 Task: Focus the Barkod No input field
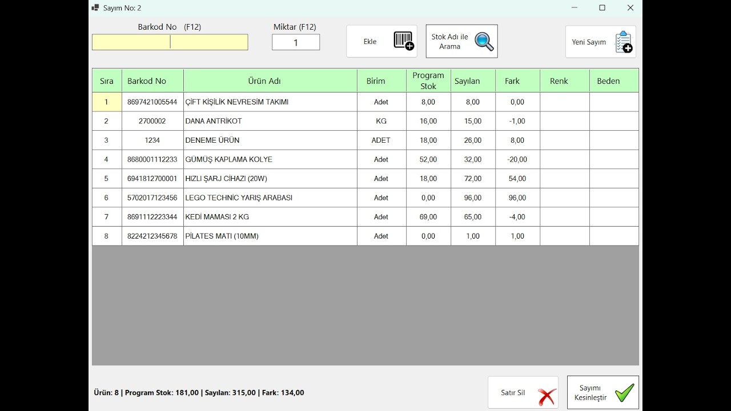pyautogui.click(x=170, y=42)
